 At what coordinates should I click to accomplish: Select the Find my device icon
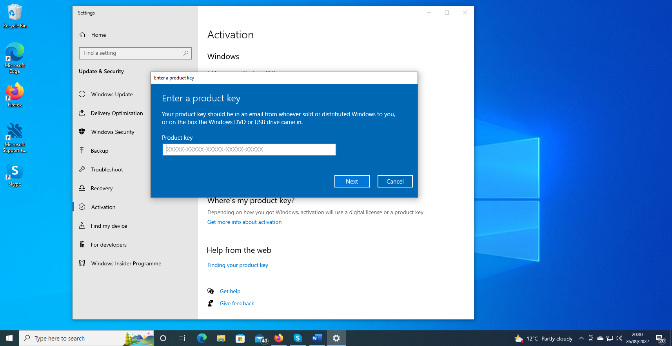[82, 226]
